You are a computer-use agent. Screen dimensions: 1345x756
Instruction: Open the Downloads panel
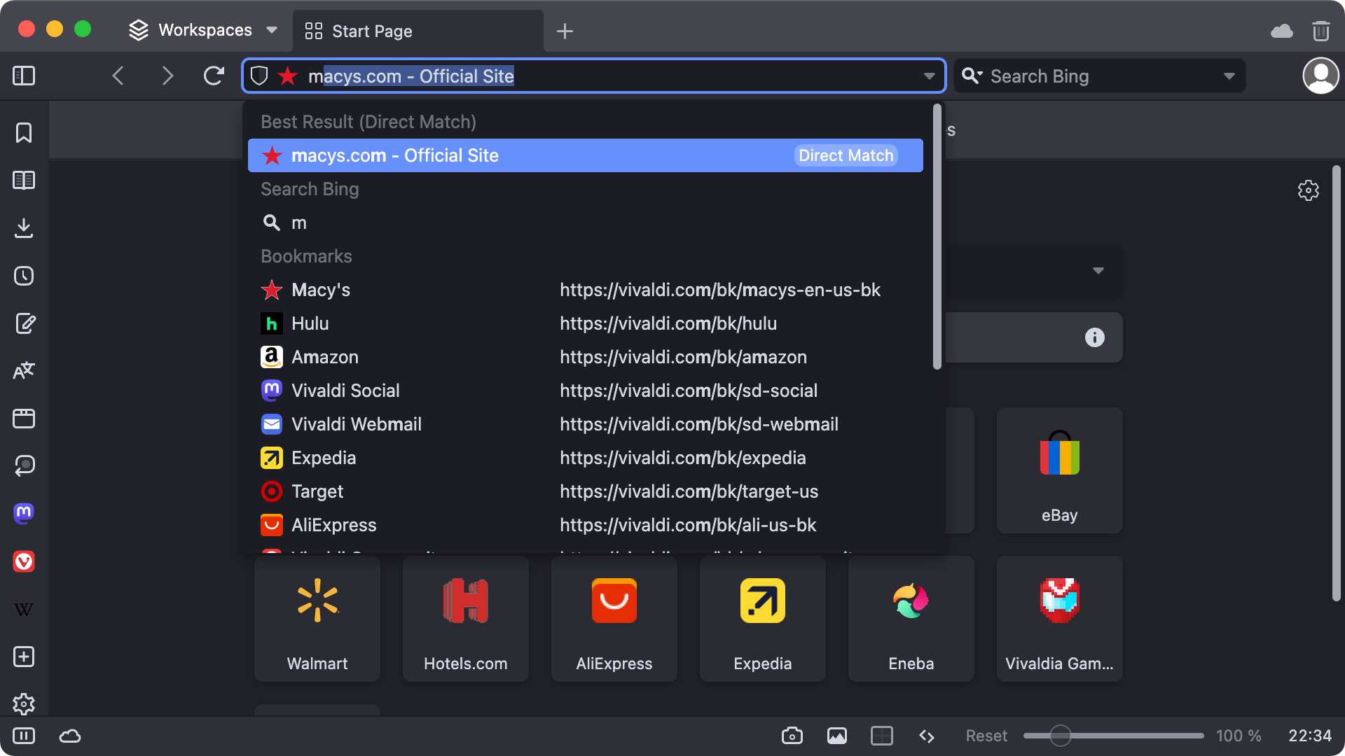pos(23,228)
